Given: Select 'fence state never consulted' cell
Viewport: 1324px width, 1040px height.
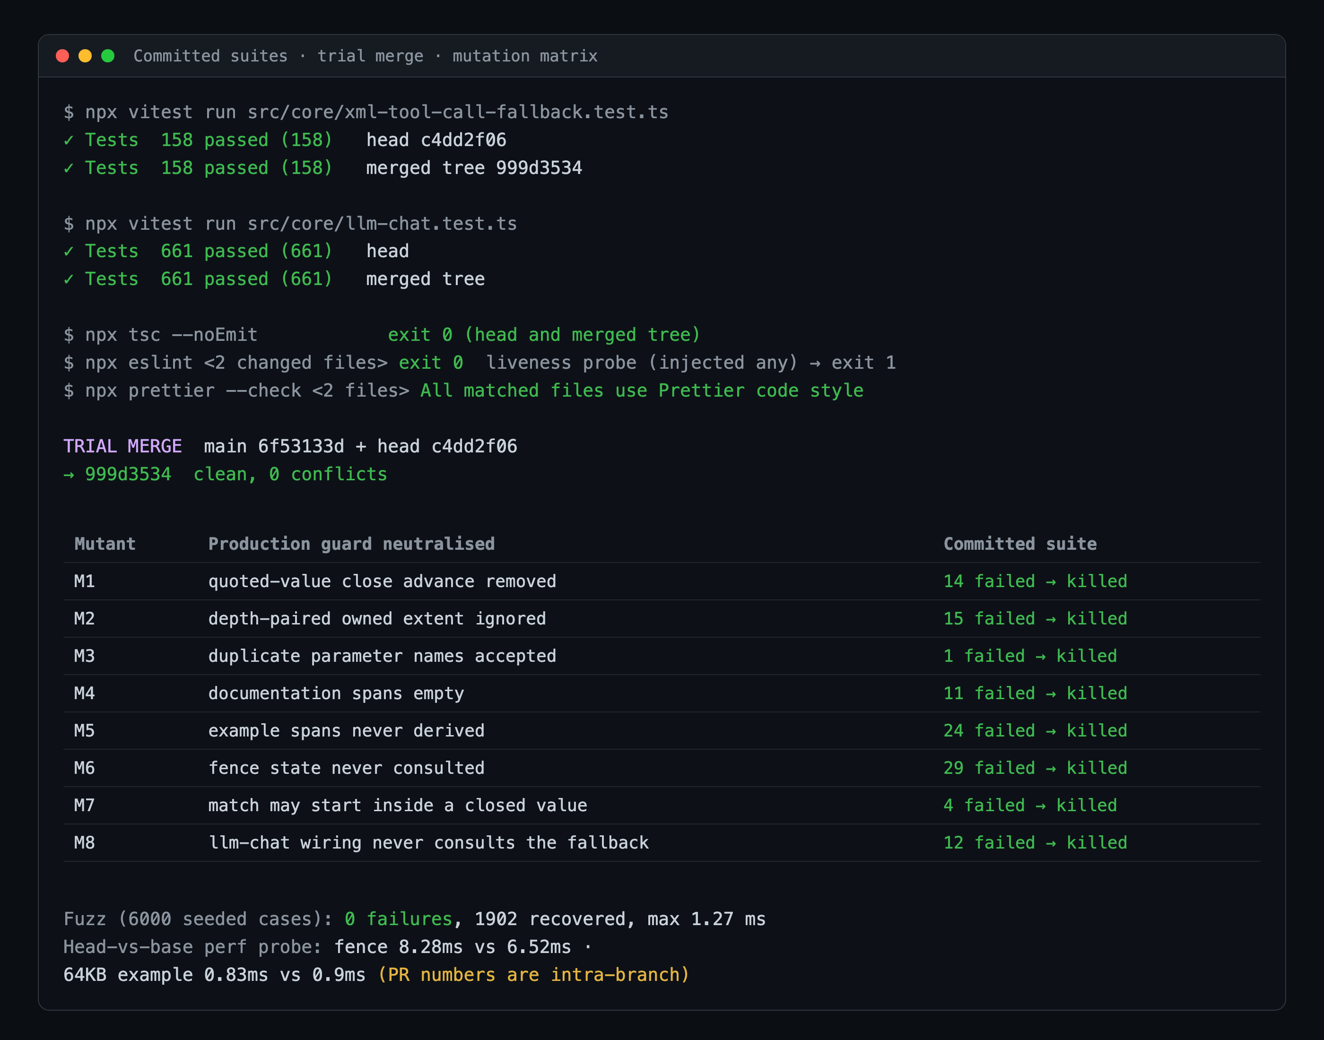Looking at the screenshot, I should click(x=347, y=768).
